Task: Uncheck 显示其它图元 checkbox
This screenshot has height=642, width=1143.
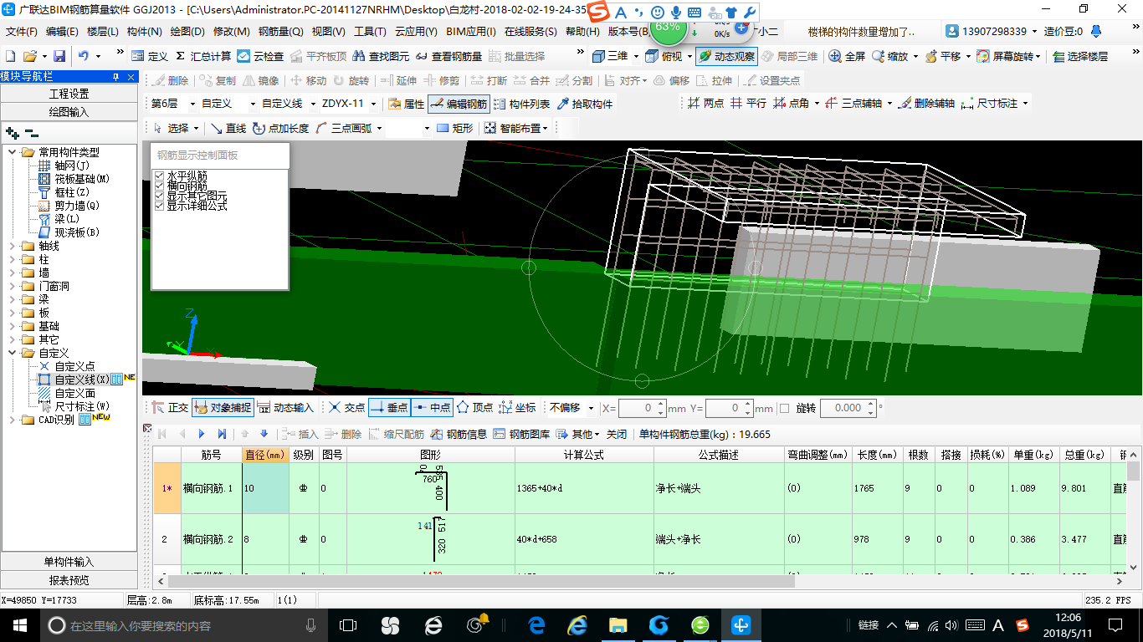Action: pos(159,196)
